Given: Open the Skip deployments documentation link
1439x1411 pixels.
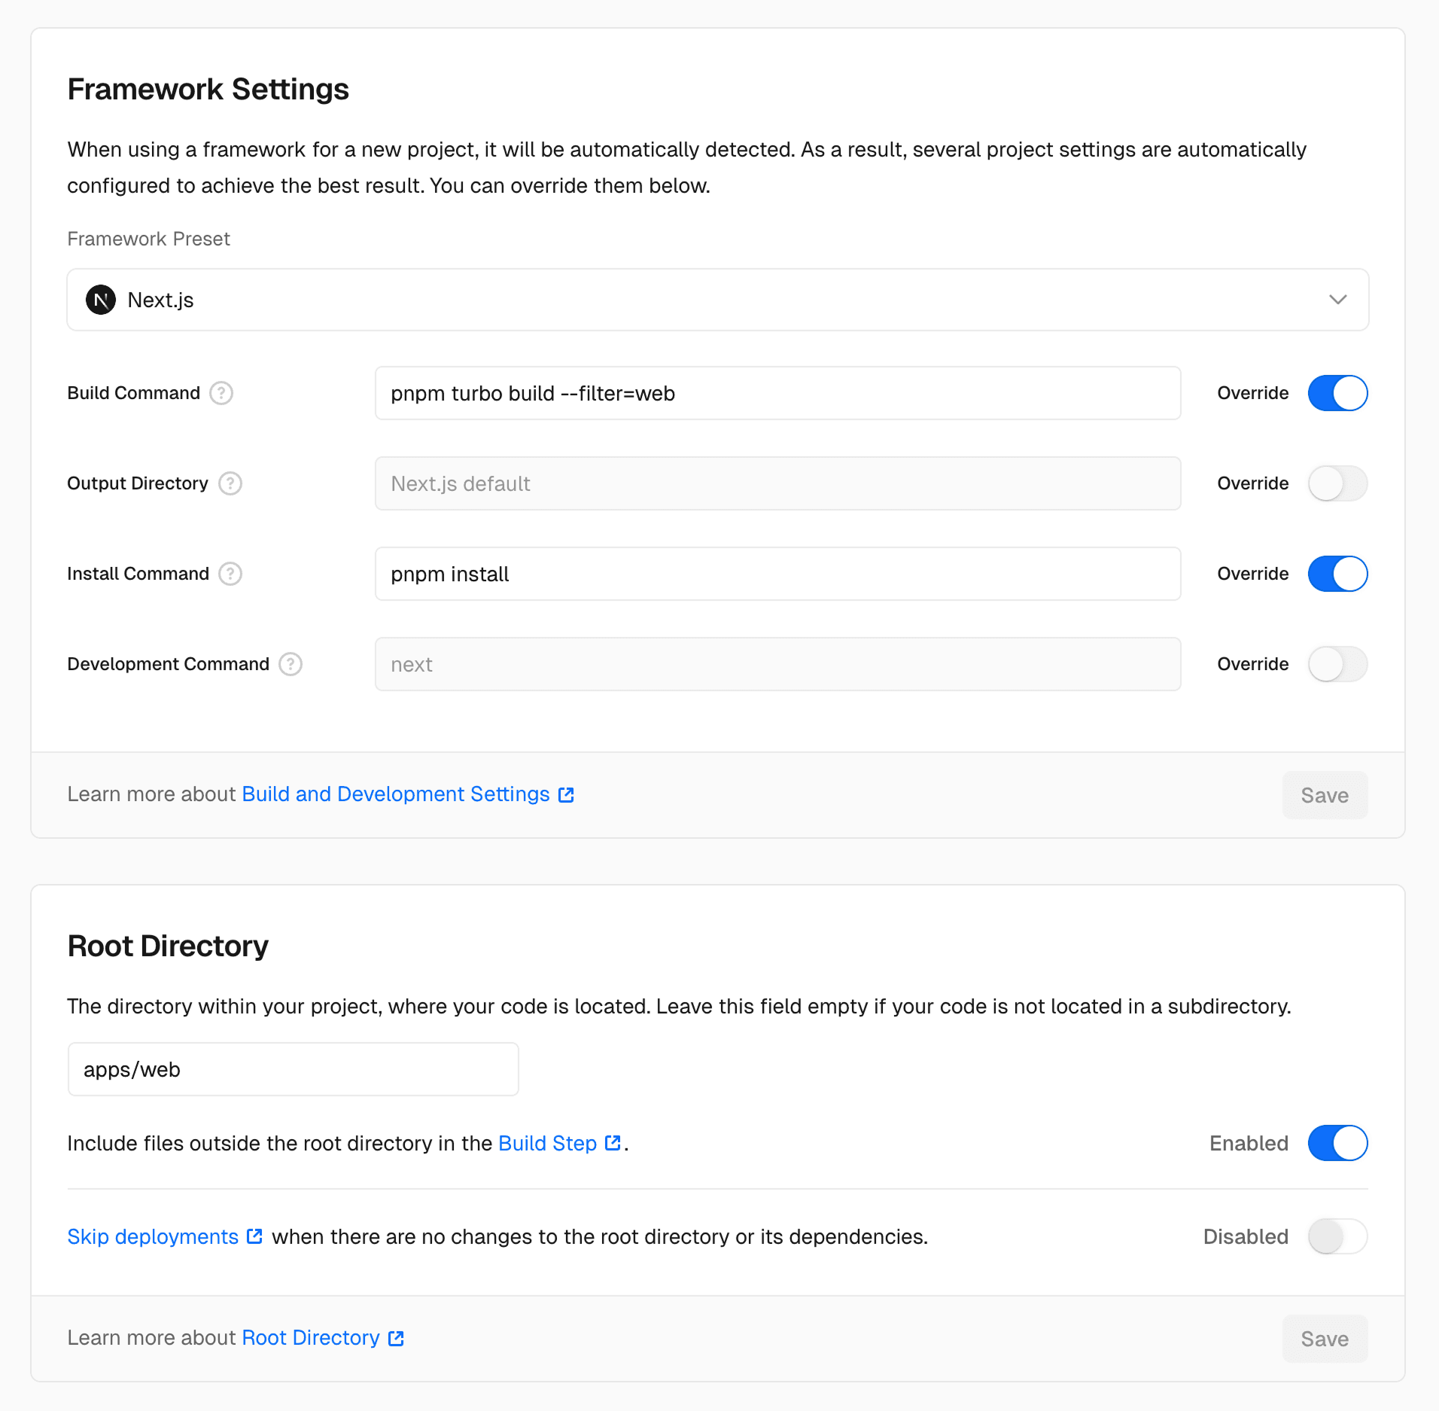Looking at the screenshot, I should 151,1236.
